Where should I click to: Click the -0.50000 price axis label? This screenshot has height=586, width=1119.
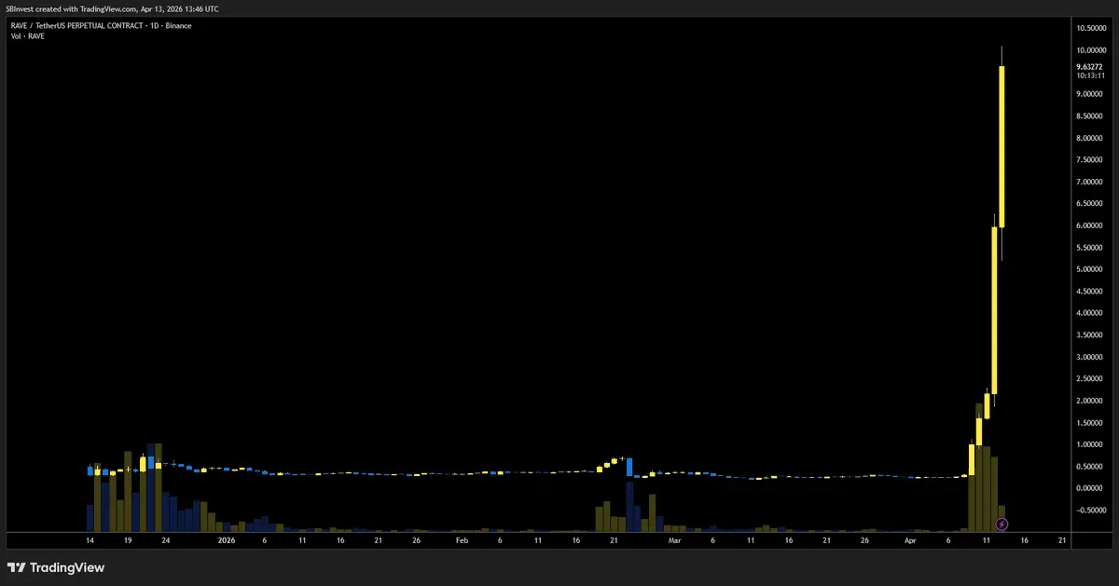click(1090, 511)
